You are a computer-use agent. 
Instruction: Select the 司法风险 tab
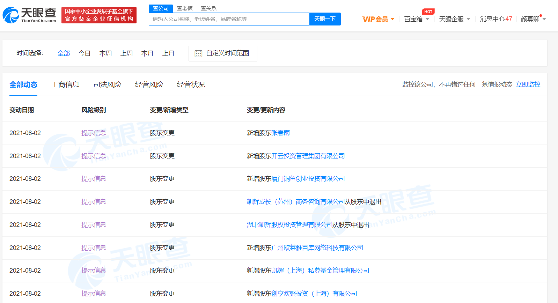(107, 84)
